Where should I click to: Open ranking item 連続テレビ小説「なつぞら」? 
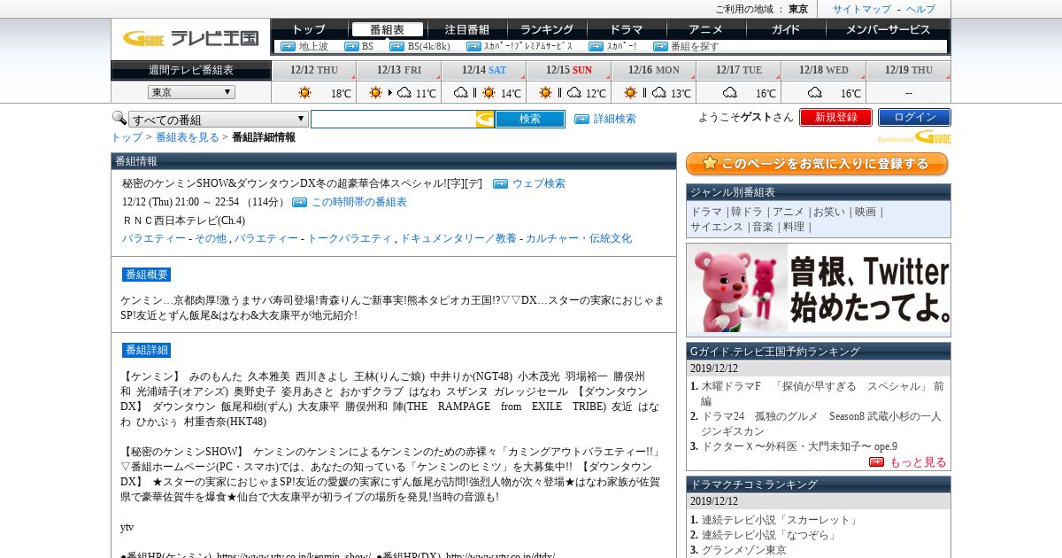(x=769, y=535)
